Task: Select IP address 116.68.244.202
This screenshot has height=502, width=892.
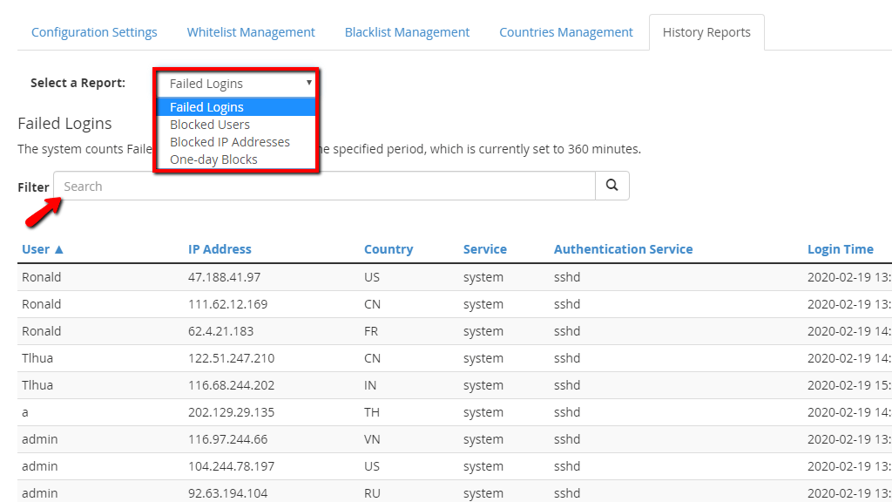Action: click(x=231, y=385)
